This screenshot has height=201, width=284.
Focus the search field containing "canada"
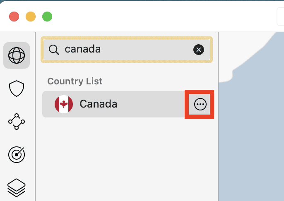pyautogui.click(x=124, y=50)
